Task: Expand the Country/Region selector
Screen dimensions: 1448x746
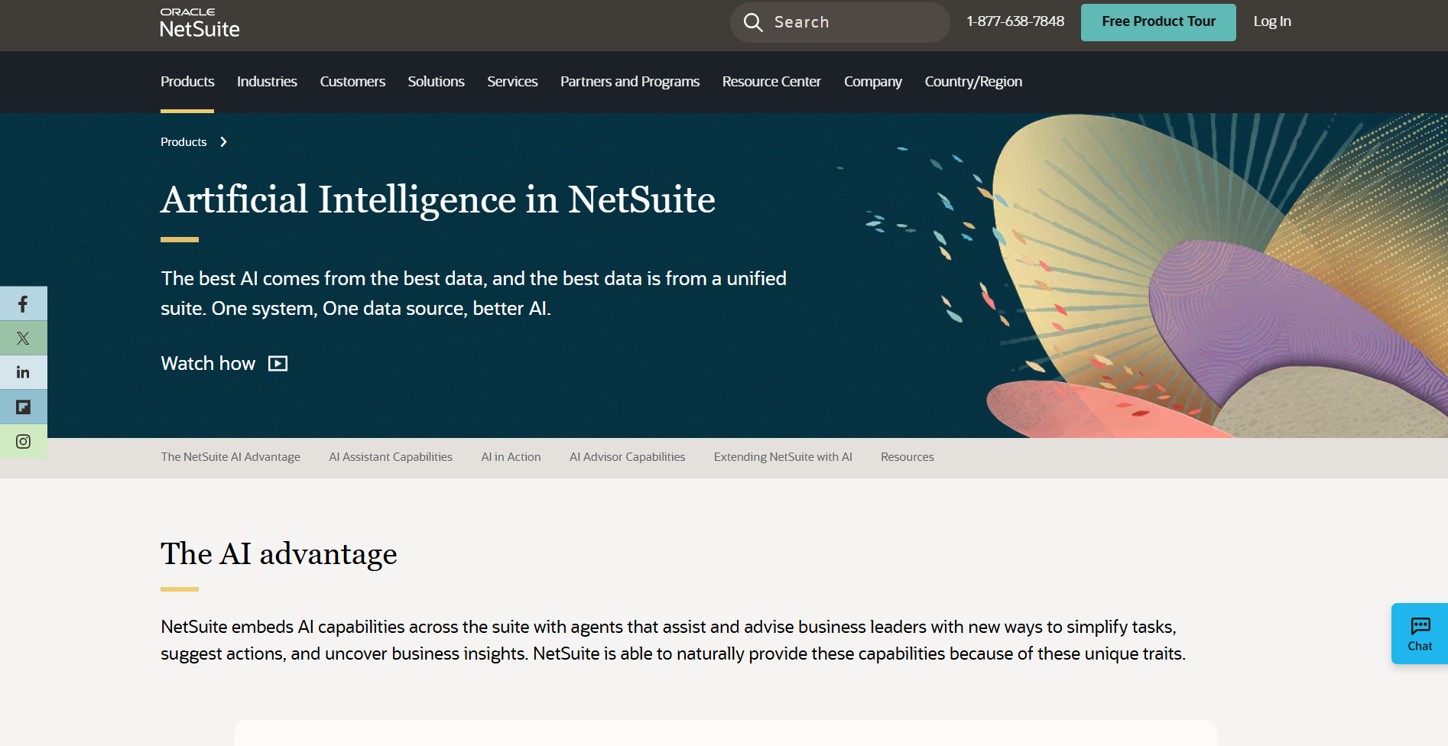Action: 973,82
